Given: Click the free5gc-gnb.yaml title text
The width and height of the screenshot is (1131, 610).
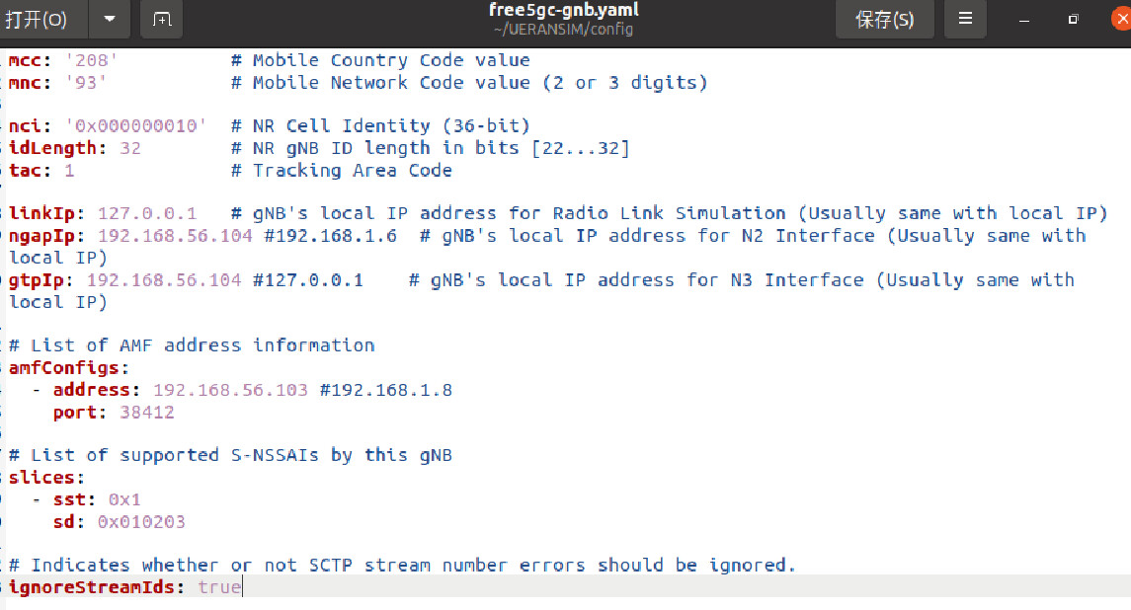Looking at the screenshot, I should point(563,10).
